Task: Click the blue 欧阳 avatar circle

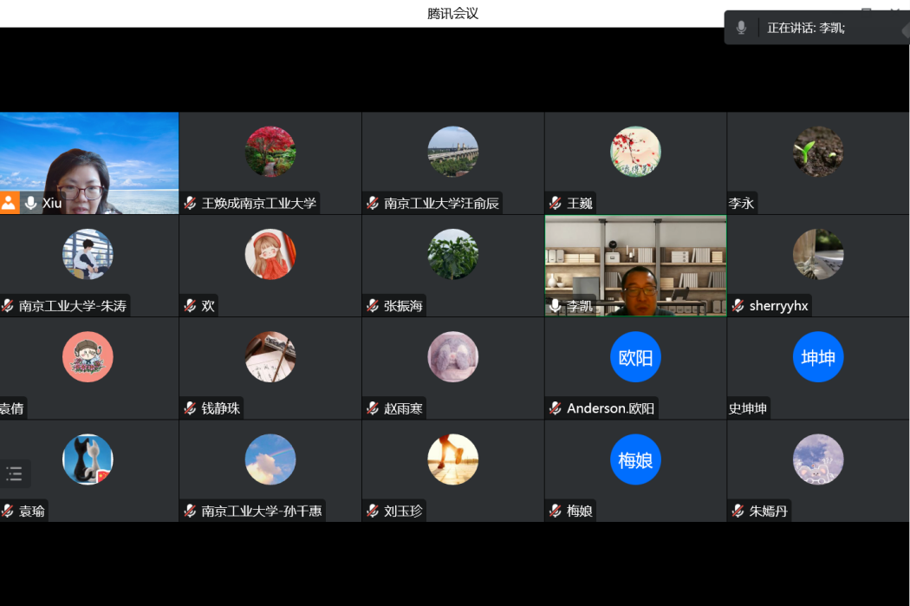Action: (635, 357)
